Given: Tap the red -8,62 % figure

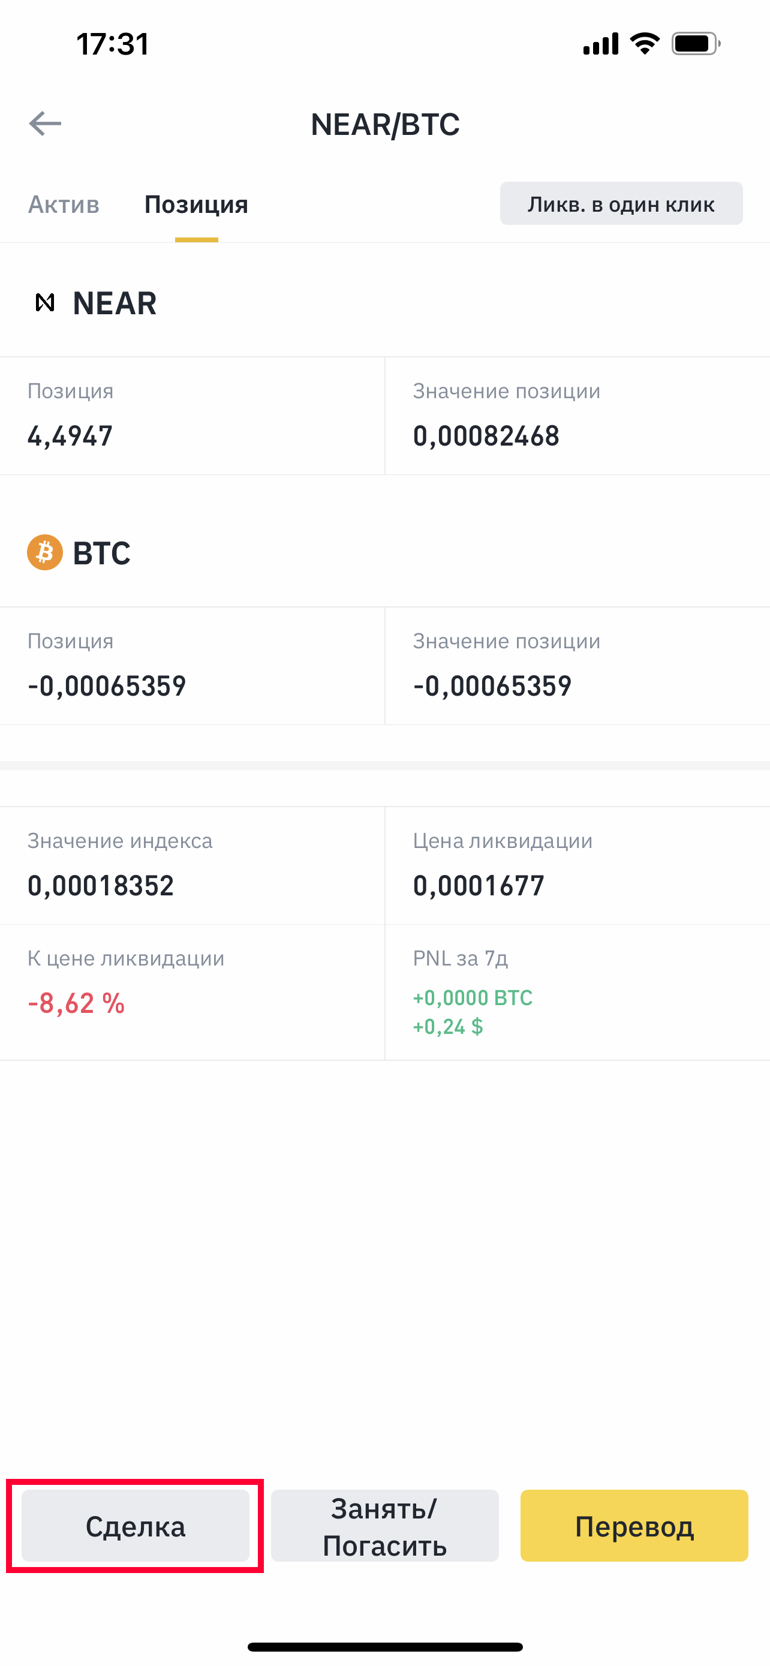Looking at the screenshot, I should click(x=76, y=1003).
